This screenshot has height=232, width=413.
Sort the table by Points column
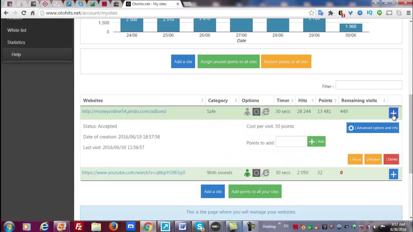click(327, 101)
